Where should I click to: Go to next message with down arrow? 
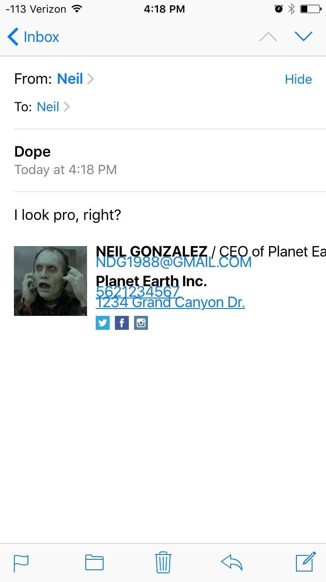303,36
